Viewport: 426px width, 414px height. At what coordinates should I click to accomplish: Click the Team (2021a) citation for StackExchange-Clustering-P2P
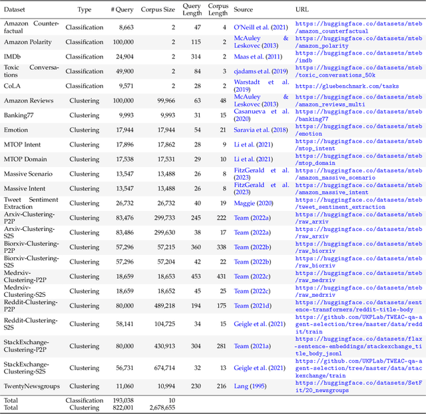point(253,346)
